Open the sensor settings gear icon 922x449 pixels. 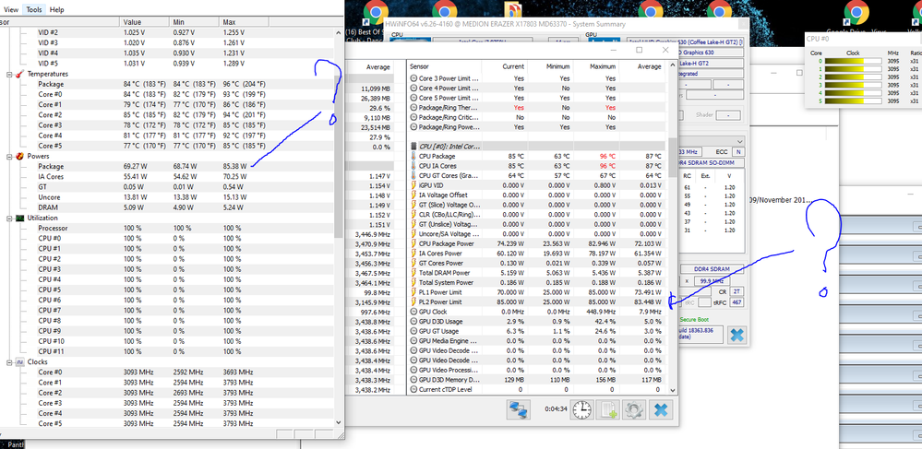click(x=635, y=410)
